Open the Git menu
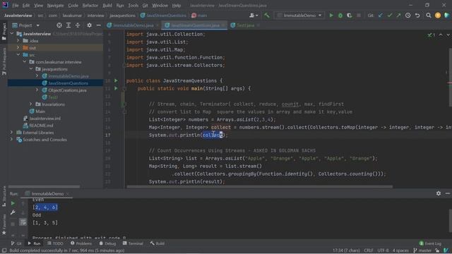 pyautogui.click(x=145, y=6)
